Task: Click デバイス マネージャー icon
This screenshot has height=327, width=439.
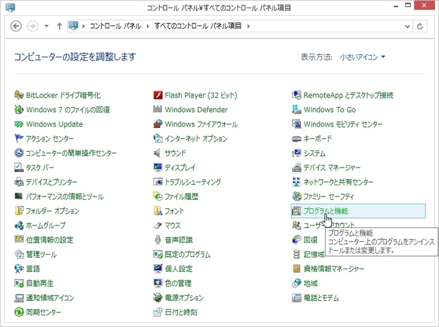Action: click(x=296, y=167)
